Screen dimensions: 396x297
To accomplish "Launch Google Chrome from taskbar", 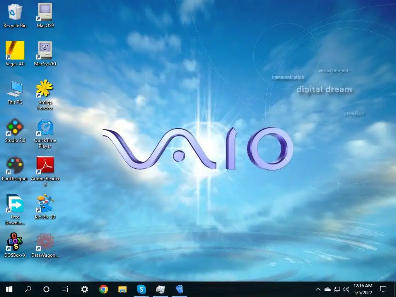I will [104, 289].
